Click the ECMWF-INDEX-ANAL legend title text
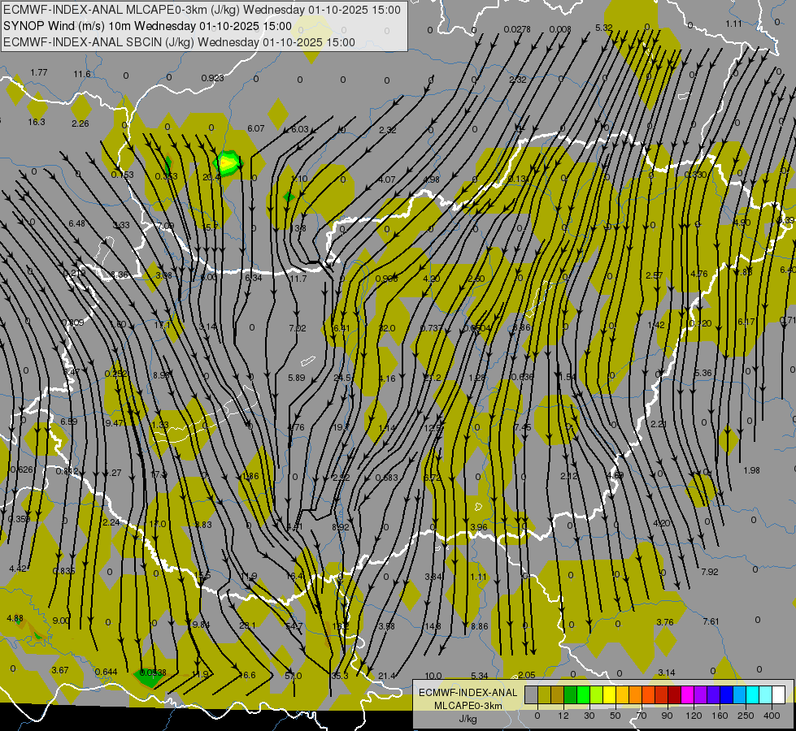796x731 pixels. pos(467,692)
